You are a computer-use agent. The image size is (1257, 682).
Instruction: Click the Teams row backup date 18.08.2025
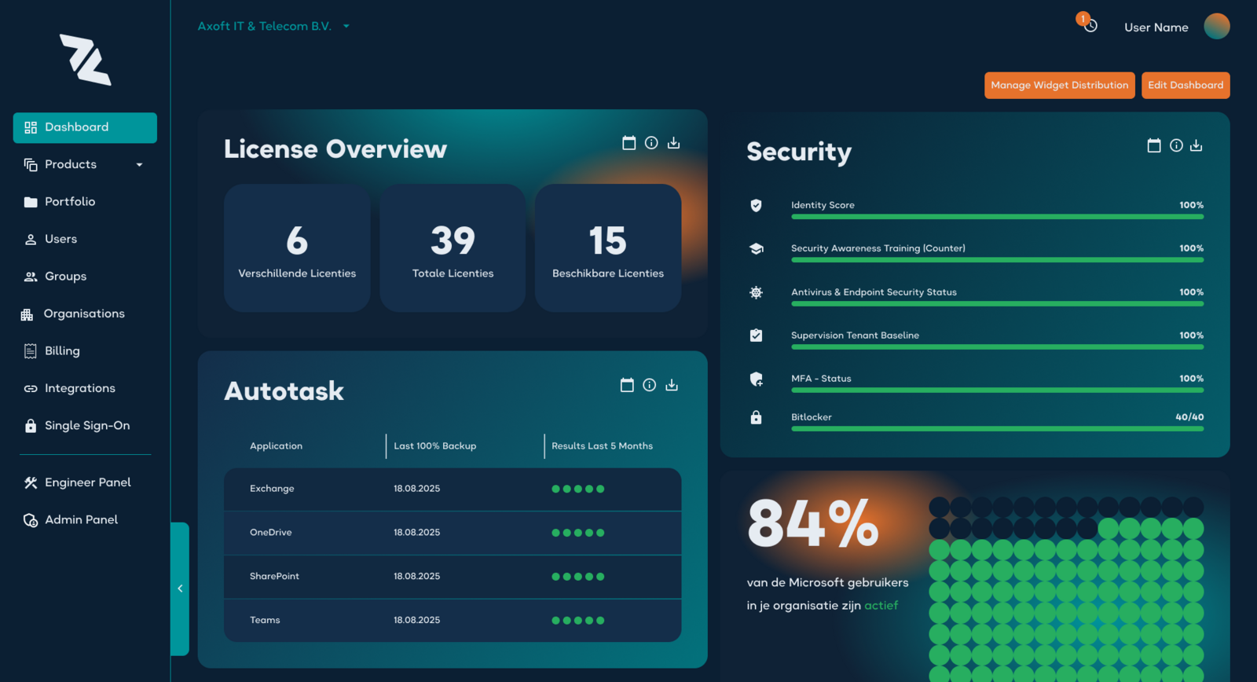click(x=416, y=621)
